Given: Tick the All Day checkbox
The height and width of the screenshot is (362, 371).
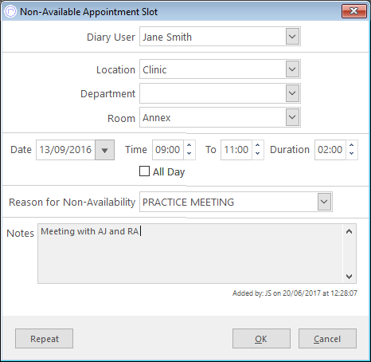Looking at the screenshot, I should [144, 171].
